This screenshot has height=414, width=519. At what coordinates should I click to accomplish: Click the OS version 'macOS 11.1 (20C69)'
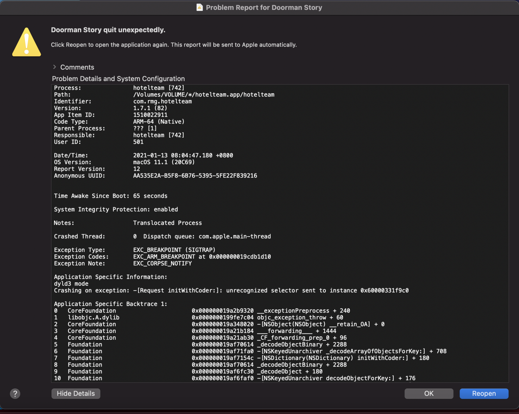click(x=164, y=162)
